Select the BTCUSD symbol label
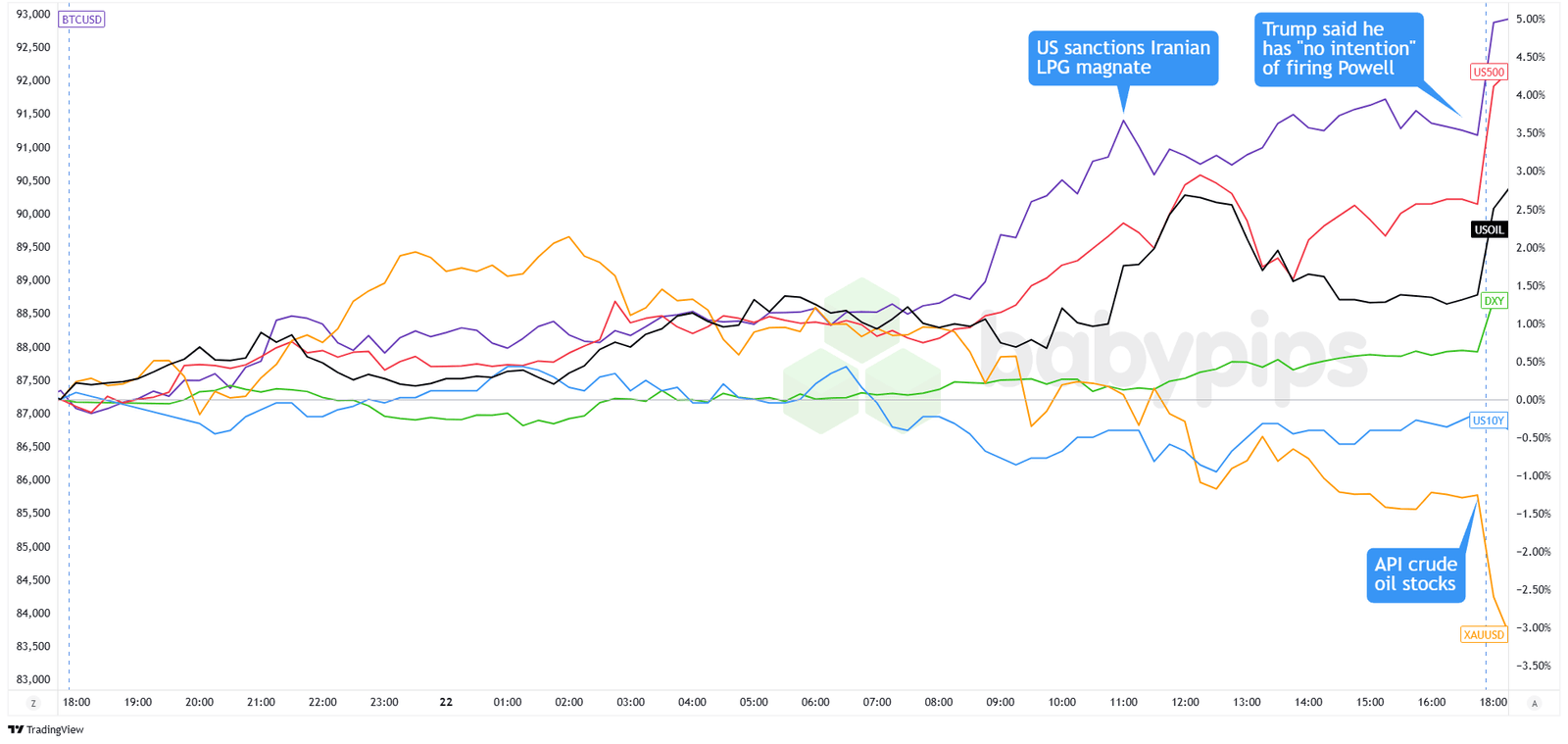The width and height of the screenshot is (1568, 744). click(x=81, y=20)
